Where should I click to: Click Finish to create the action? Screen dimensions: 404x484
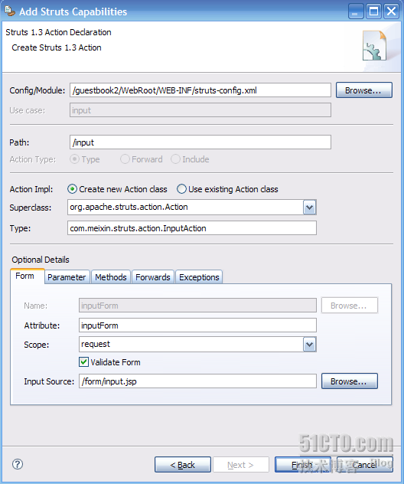(302, 465)
